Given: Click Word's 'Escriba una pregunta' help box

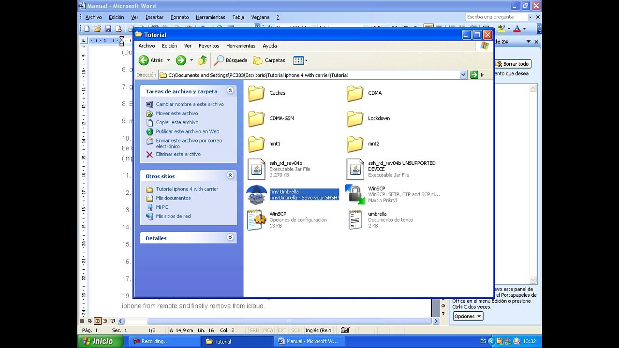Looking at the screenshot, I should pos(499,17).
